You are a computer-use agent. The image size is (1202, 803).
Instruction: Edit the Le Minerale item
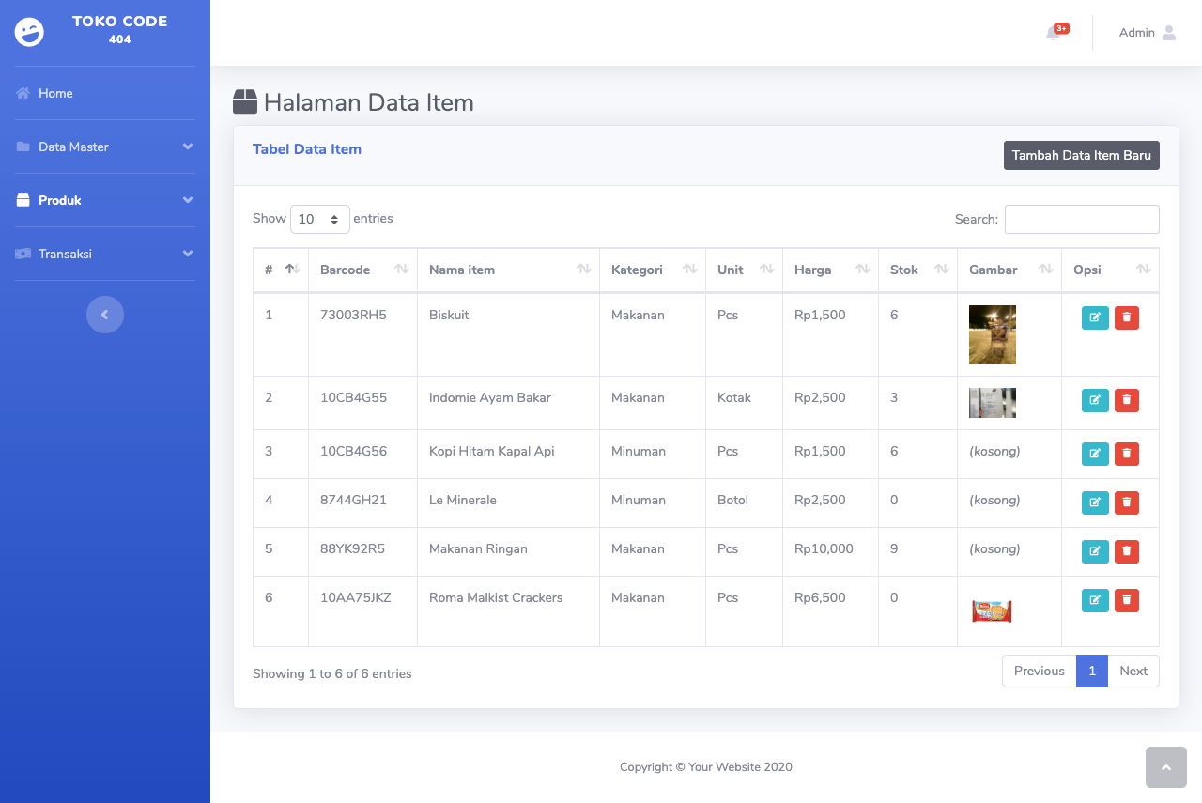(1095, 502)
